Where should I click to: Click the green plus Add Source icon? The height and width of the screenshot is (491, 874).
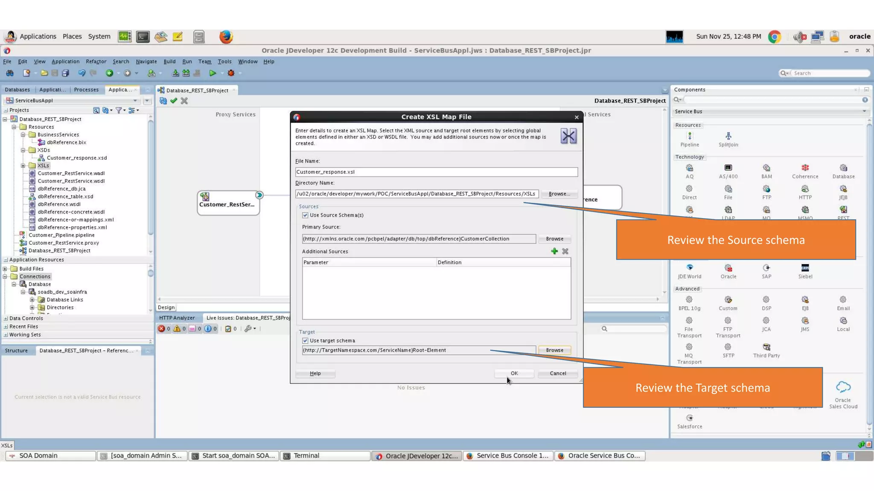coord(554,251)
